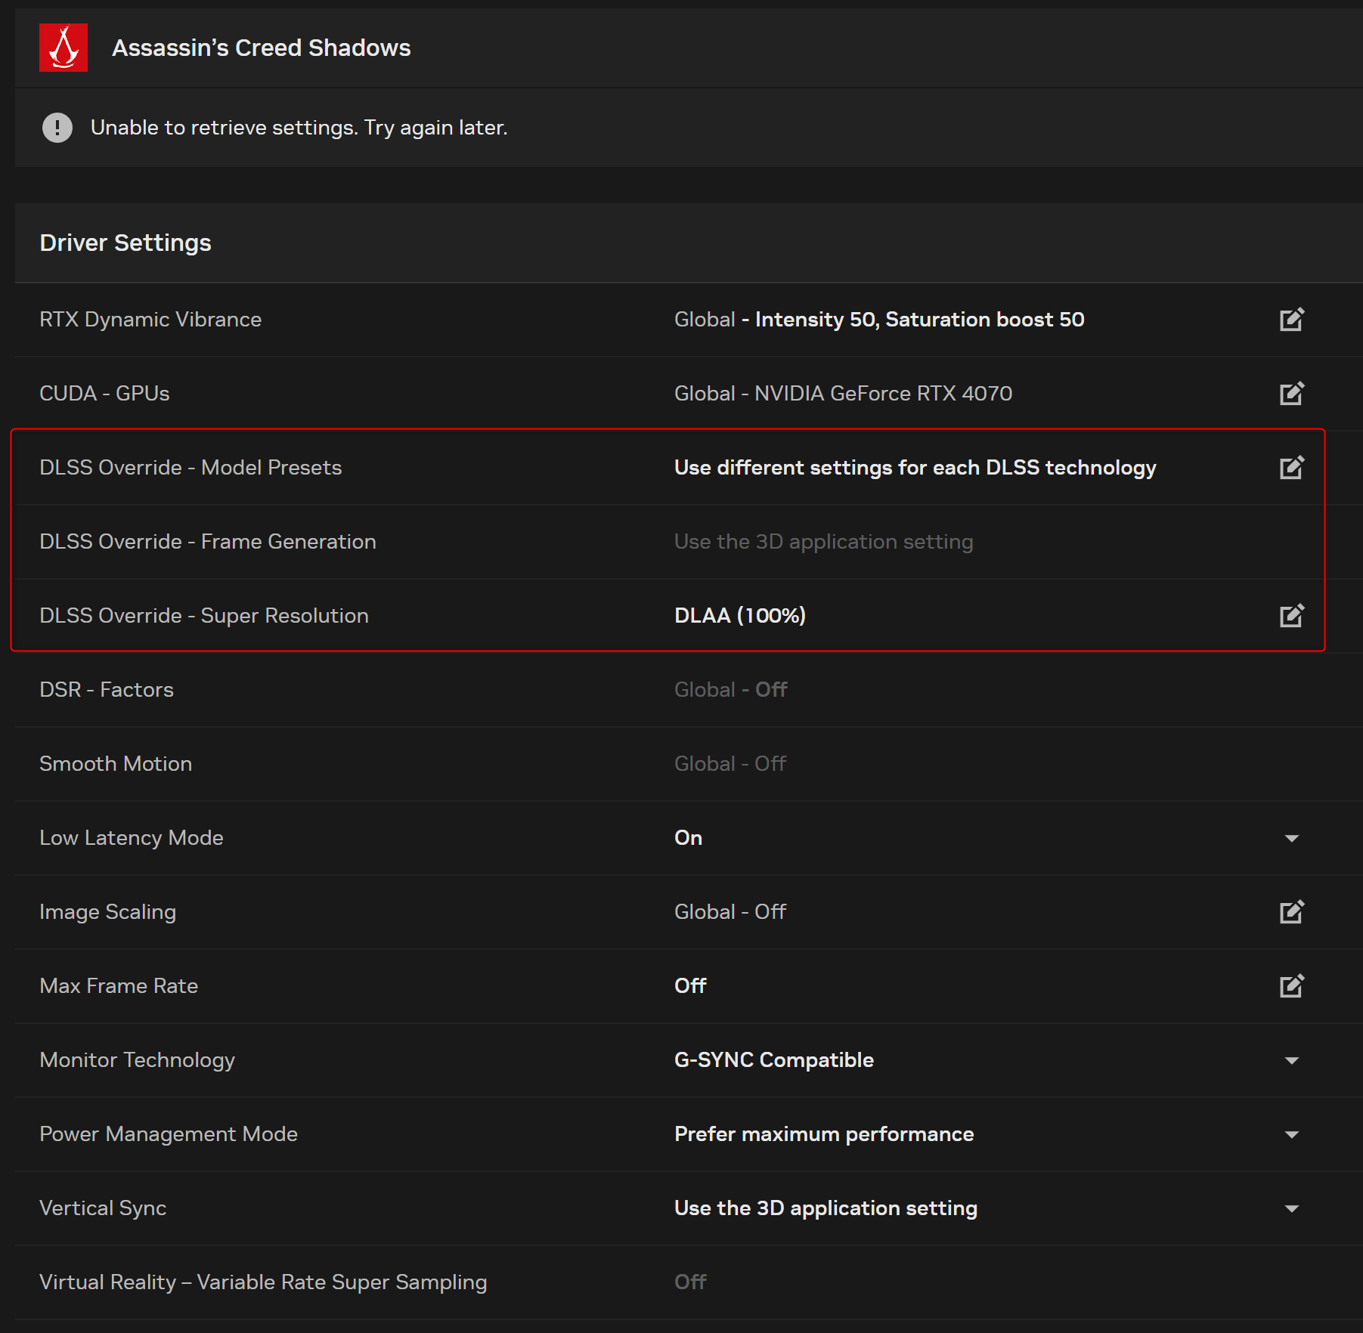Select the Smooth Motion setting row
Image resolution: width=1363 pixels, height=1333 pixels.
(x=116, y=764)
